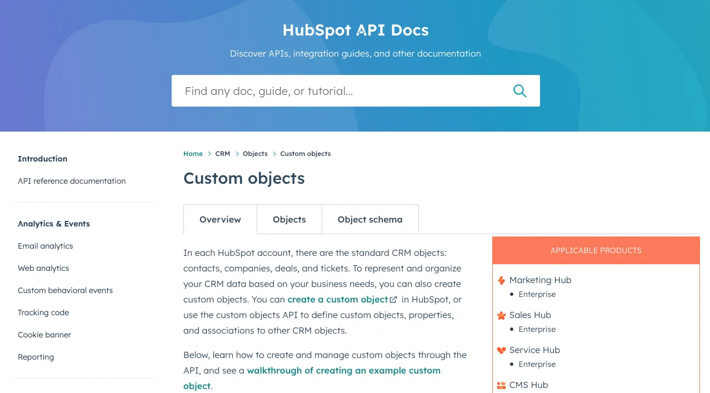Open Objects breadcrumb link
The height and width of the screenshot is (393, 710).
tap(255, 154)
